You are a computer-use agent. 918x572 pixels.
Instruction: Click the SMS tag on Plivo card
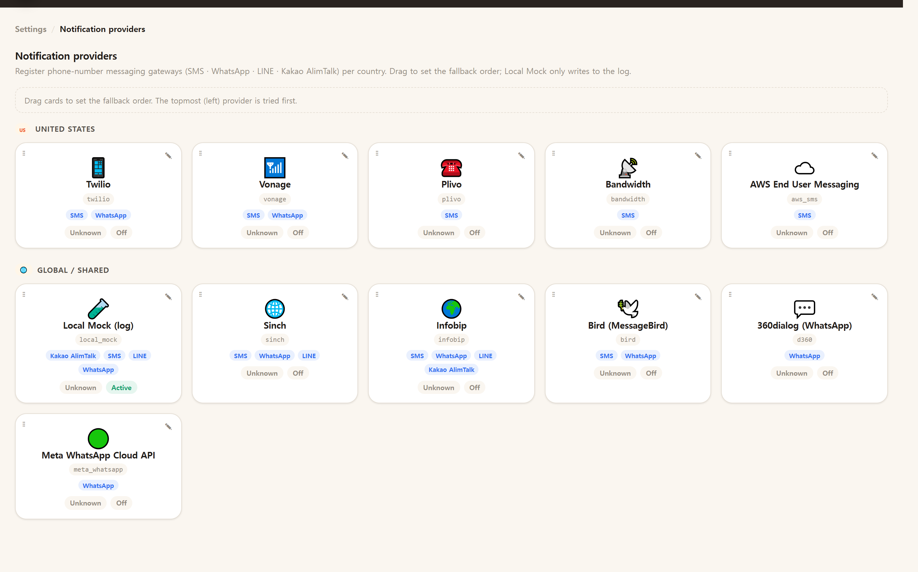[451, 215]
